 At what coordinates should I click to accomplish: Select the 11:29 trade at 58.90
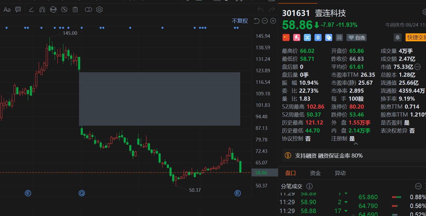pyautogui.click(x=314, y=202)
